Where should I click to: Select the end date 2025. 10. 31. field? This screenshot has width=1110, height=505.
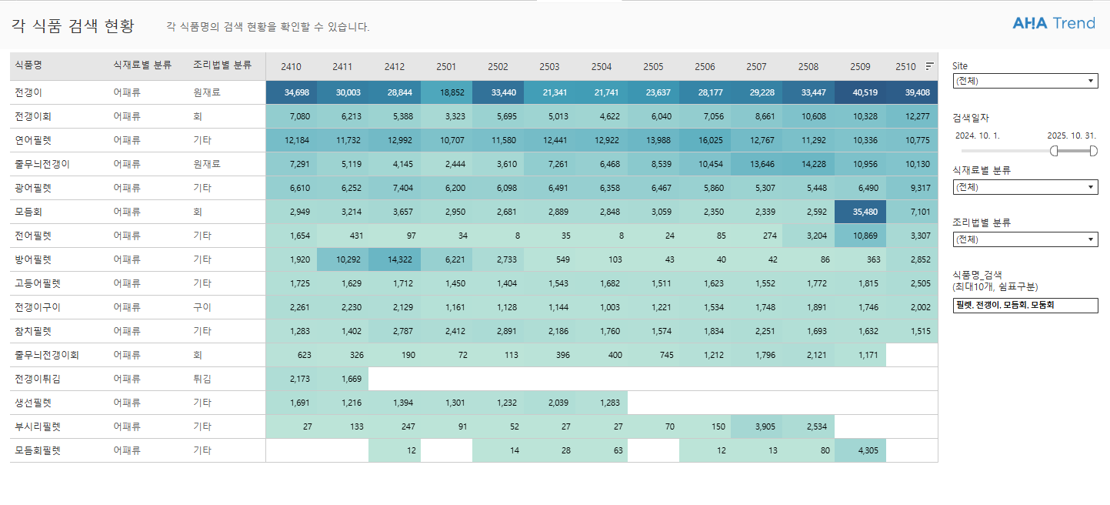1071,135
